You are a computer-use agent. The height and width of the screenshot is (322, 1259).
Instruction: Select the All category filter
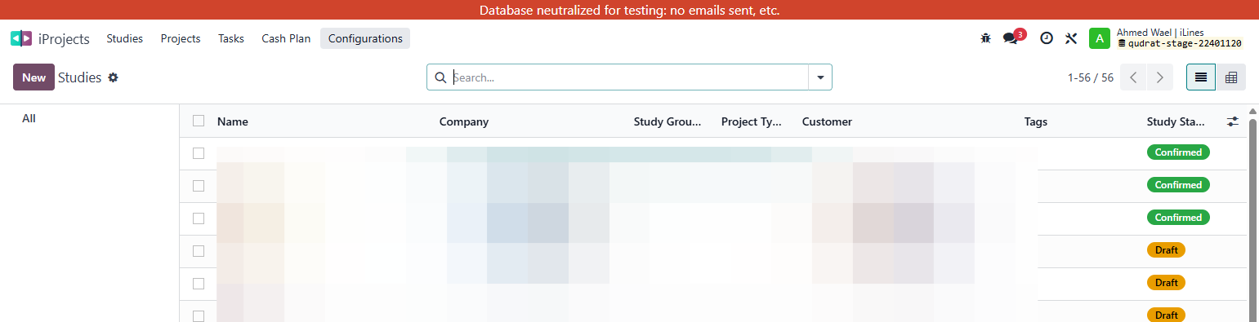coord(29,118)
